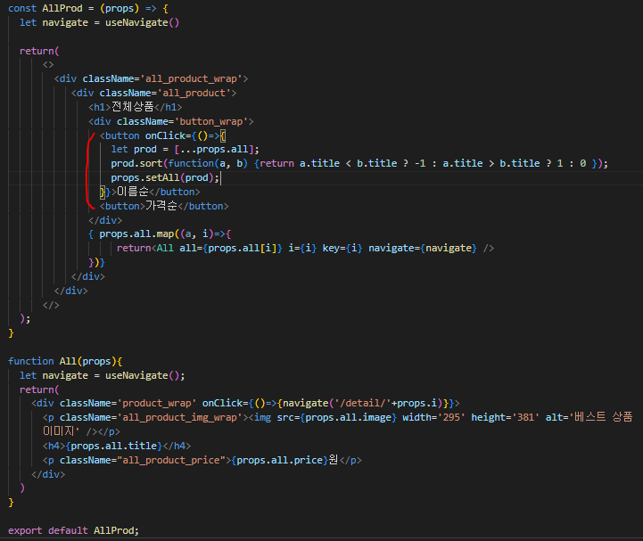Click 'all={props.all[i]}' attribute
The width and height of the screenshot is (643, 541).
tap(231, 248)
